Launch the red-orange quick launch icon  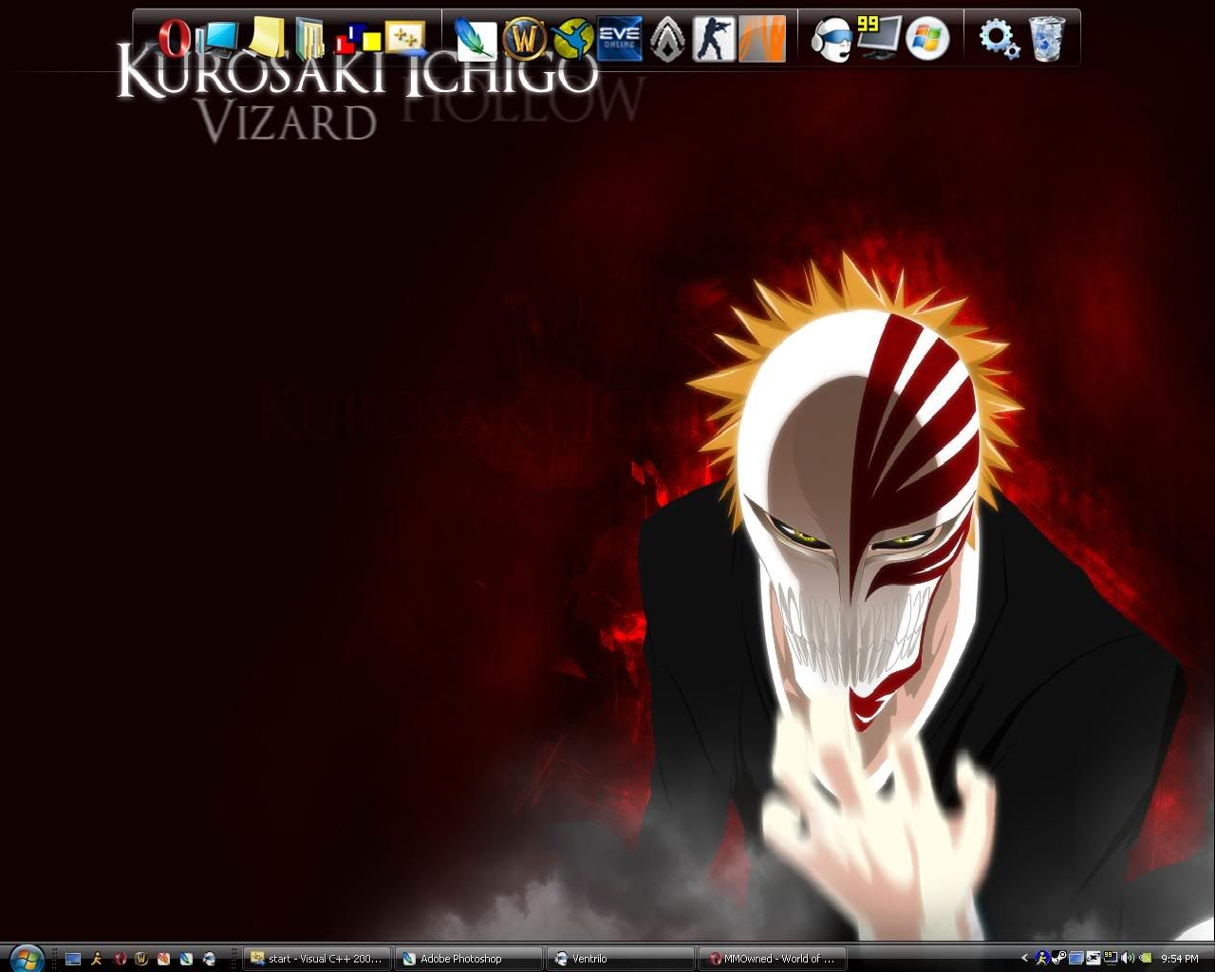(163, 959)
